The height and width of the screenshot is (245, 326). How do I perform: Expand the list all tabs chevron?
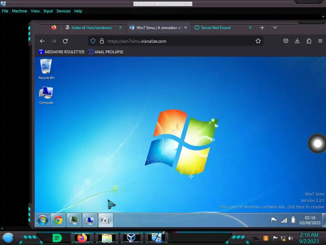click(275, 27)
